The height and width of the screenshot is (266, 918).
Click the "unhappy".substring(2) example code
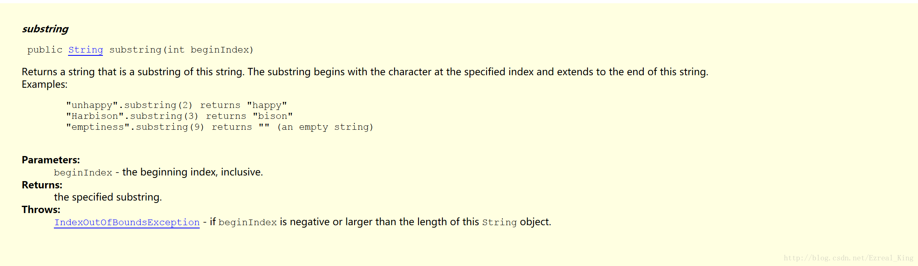[129, 105]
